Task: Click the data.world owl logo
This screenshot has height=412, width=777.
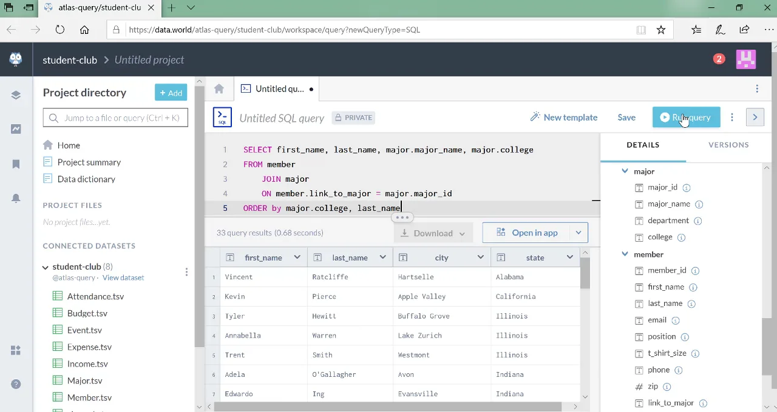Action: (16, 59)
